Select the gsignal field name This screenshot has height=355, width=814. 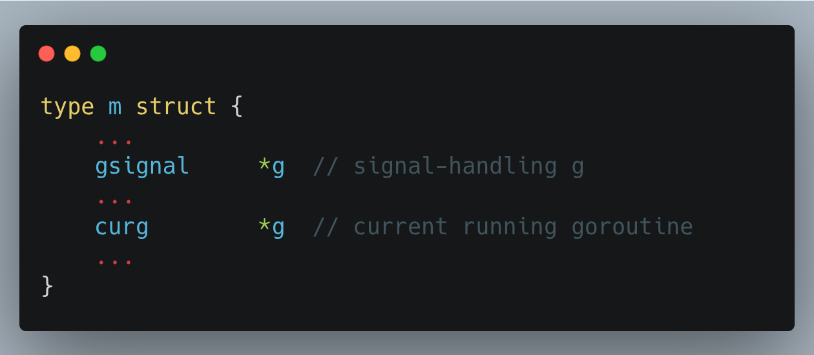point(142,167)
